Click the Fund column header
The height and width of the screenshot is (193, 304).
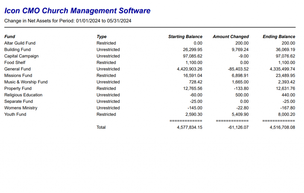click(x=9, y=37)
